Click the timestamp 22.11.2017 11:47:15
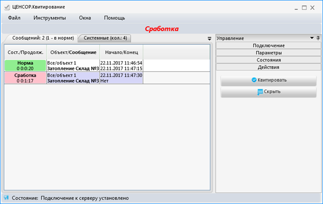The image size is (323, 204). click(x=121, y=68)
